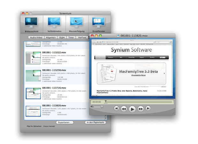Minimize the Screenium window
The image size is (198, 144).
click(x=27, y=13)
